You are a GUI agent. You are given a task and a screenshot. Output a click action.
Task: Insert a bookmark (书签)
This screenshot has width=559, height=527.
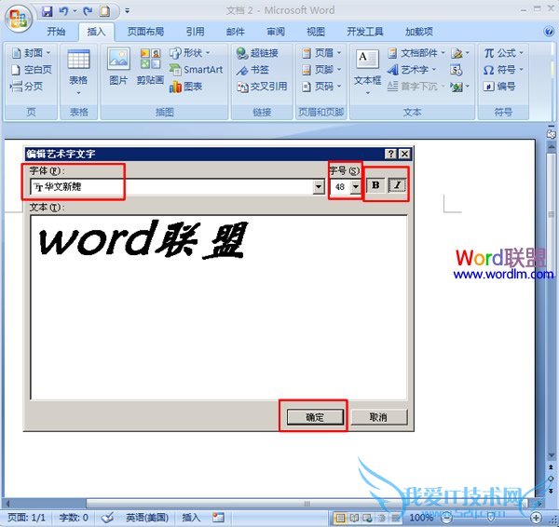coord(252,70)
